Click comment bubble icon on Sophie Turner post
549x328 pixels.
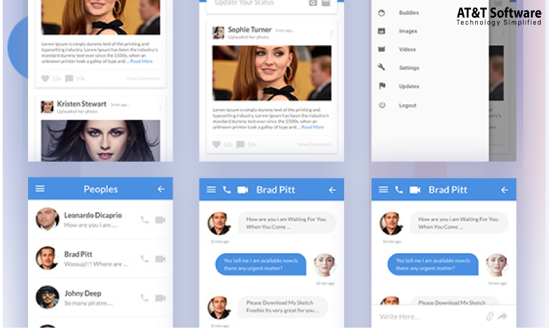point(240,145)
